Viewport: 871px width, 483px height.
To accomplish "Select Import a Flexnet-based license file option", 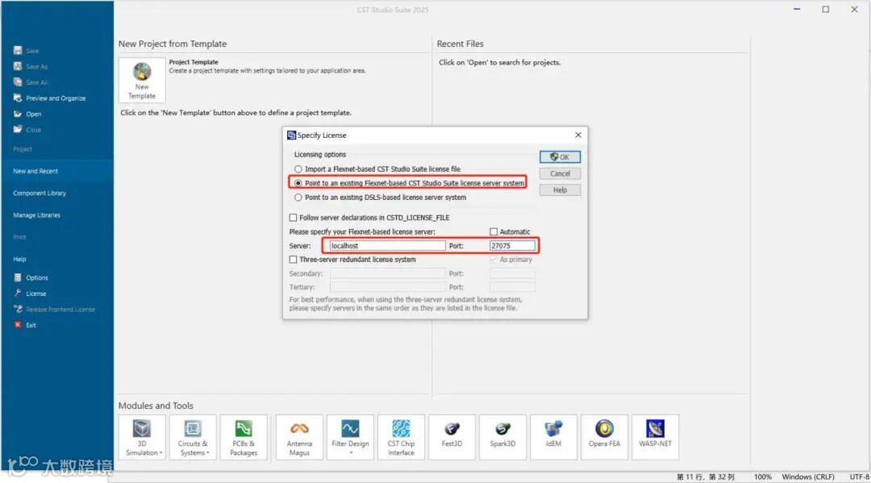I will (x=298, y=169).
